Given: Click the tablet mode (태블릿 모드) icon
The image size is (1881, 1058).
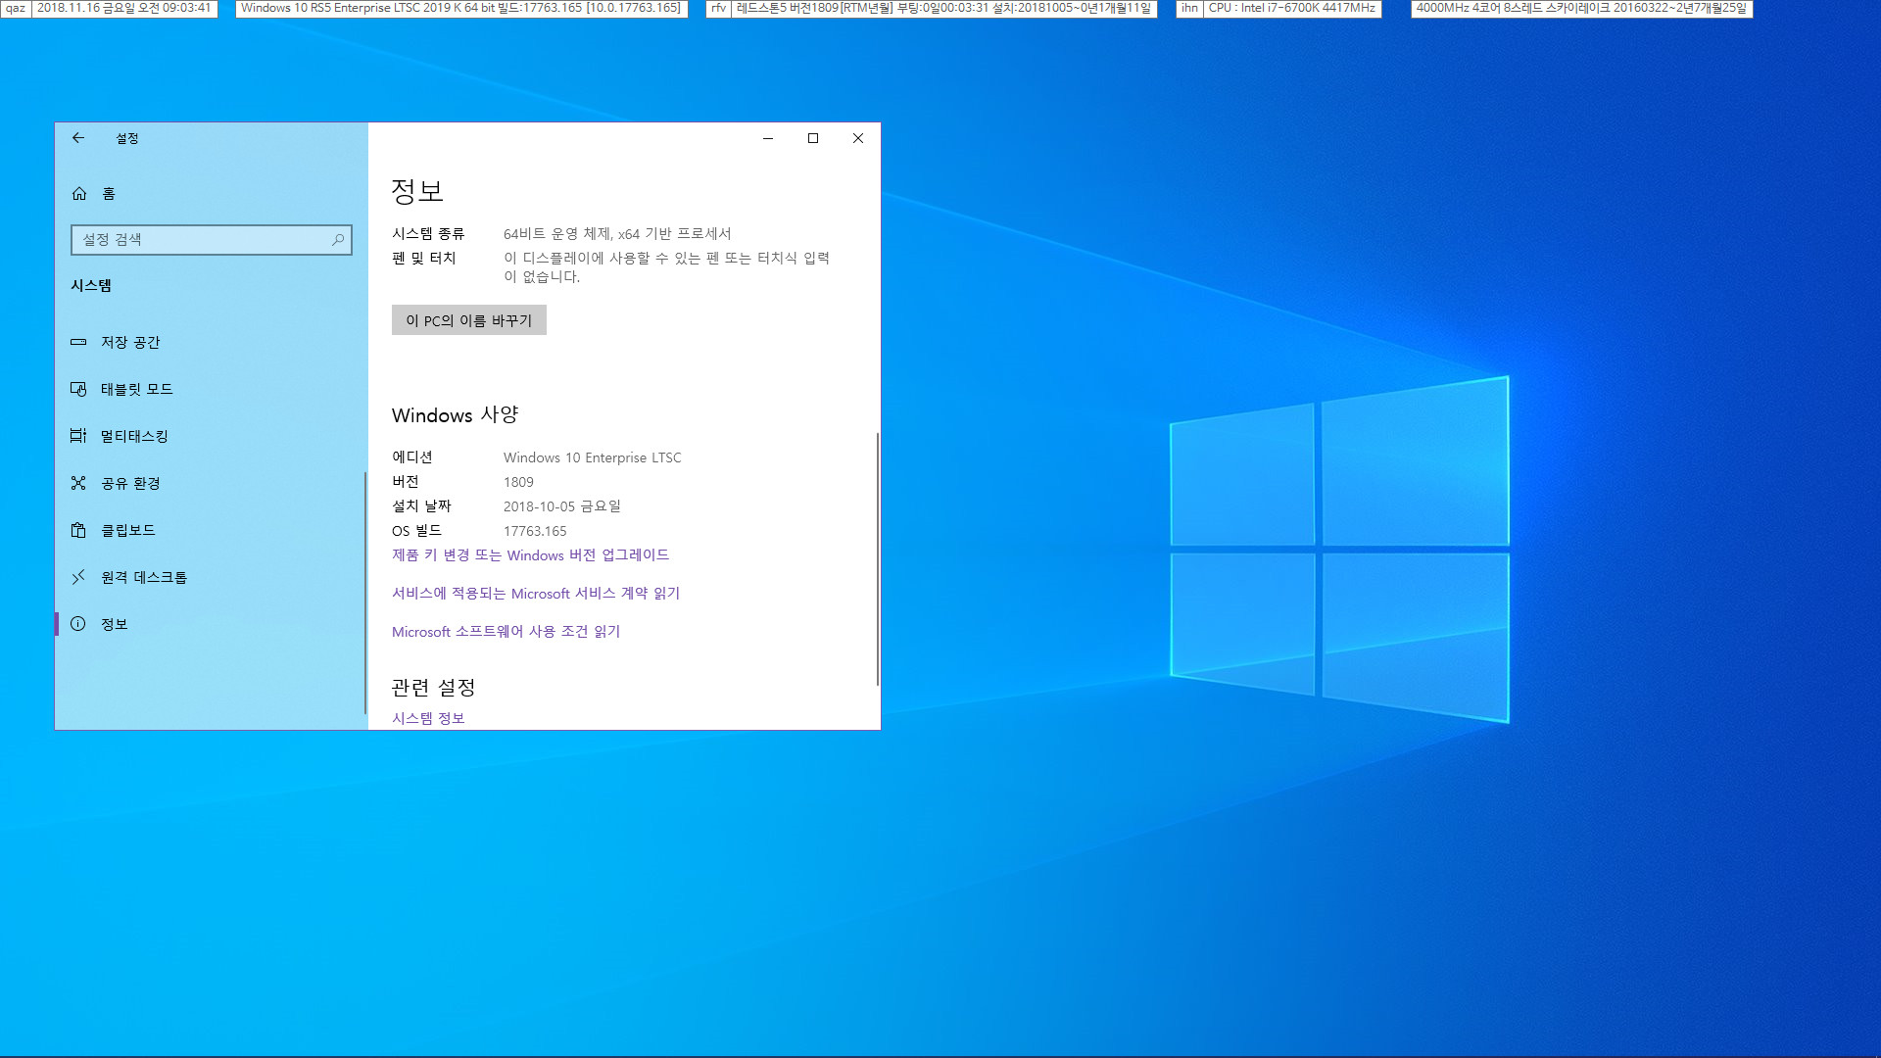Looking at the screenshot, I should point(78,389).
